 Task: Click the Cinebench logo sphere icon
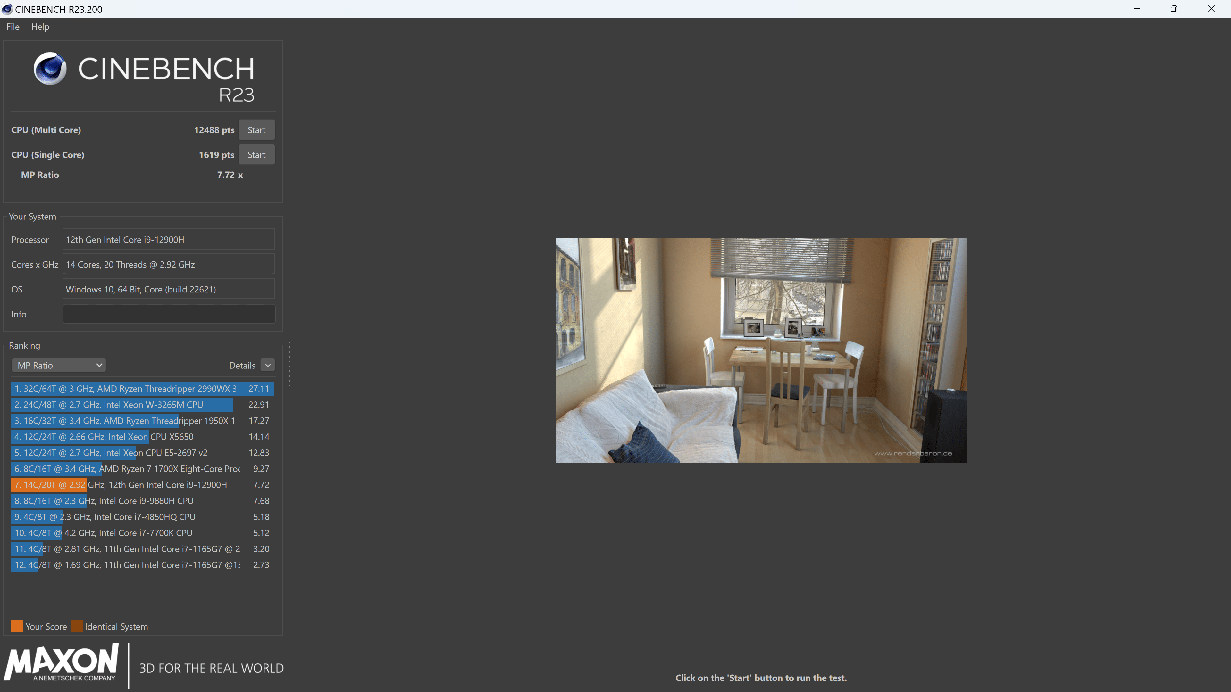[x=50, y=68]
